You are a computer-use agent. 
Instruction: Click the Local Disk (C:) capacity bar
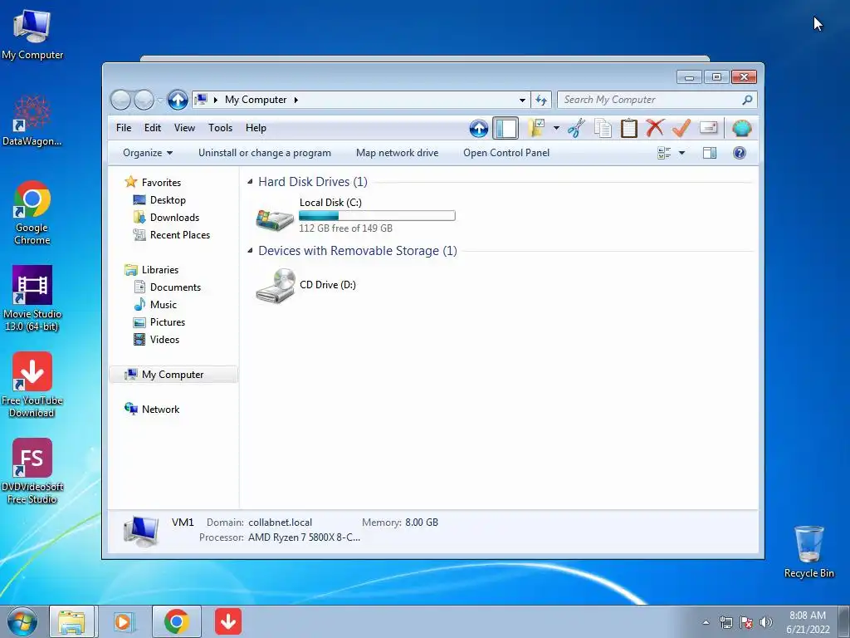(377, 215)
